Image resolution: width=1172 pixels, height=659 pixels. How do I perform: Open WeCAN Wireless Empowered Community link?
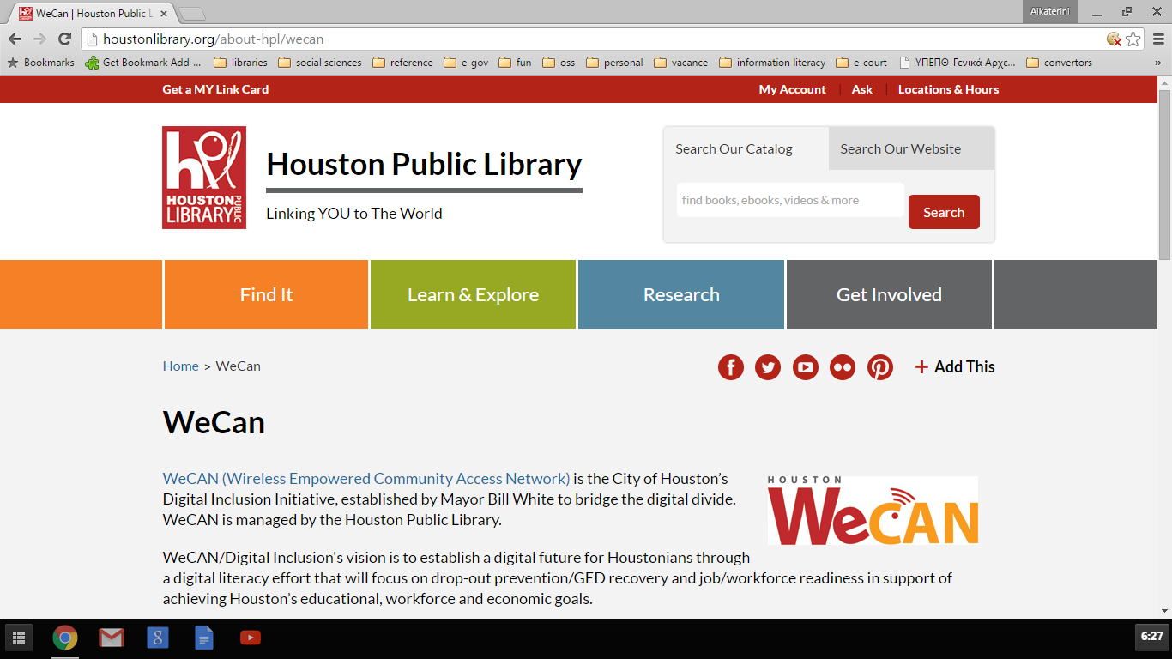click(x=366, y=478)
